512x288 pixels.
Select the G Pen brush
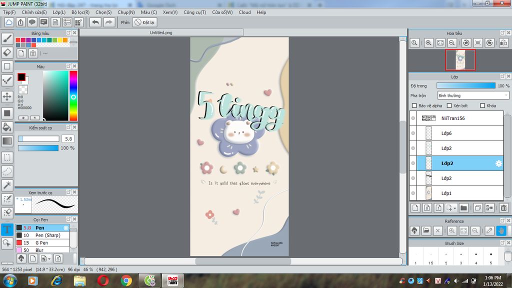42,242
